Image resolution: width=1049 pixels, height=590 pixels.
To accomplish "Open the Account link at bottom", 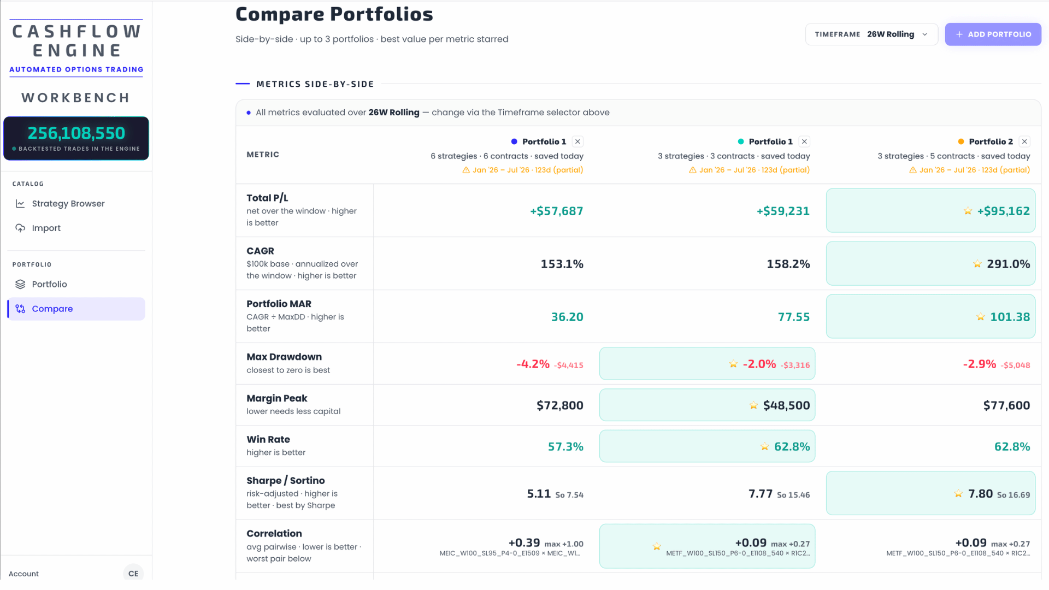I will point(23,574).
